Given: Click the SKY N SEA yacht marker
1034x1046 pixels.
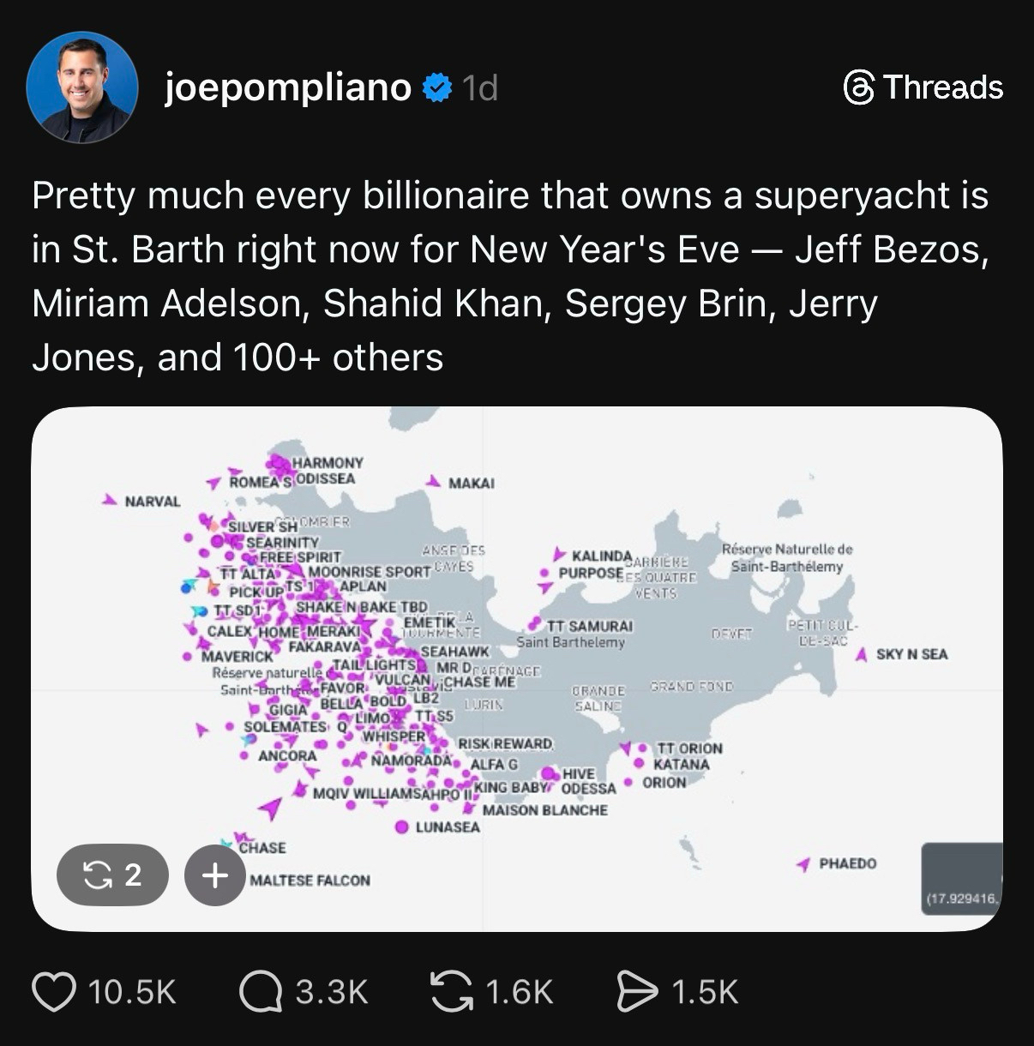Looking at the screenshot, I should (863, 654).
